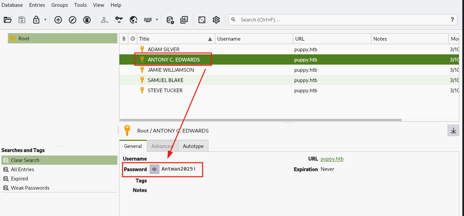Click the Open Database folder icon

[x=8, y=20]
